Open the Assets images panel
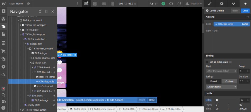Screen dimensions: 251x112 tap(3, 59)
